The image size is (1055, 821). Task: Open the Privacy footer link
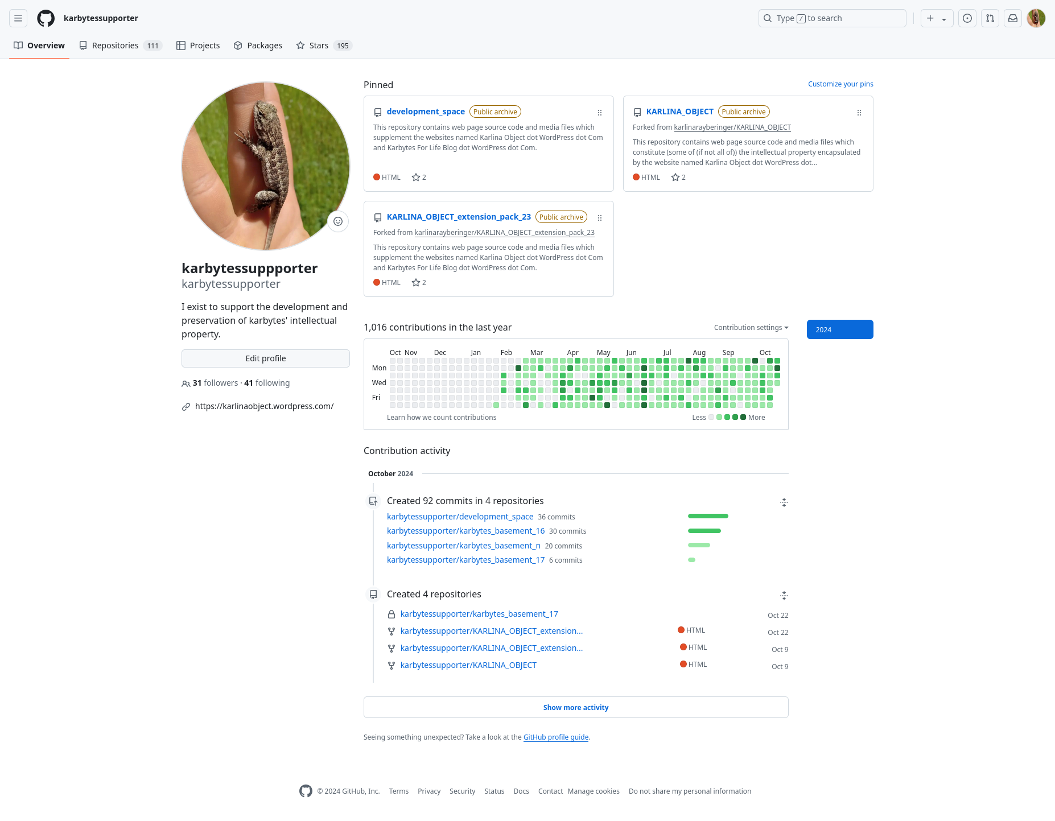tap(429, 791)
